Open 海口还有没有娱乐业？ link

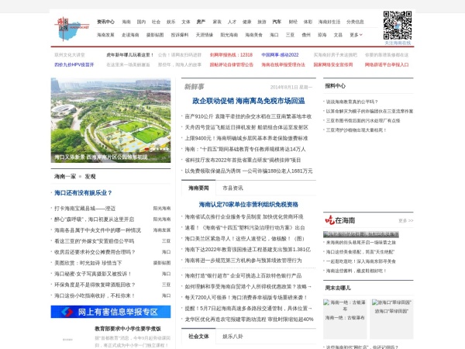(x=83, y=193)
